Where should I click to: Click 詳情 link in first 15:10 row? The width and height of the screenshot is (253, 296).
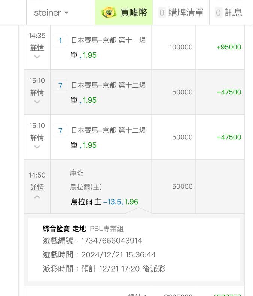(37, 93)
